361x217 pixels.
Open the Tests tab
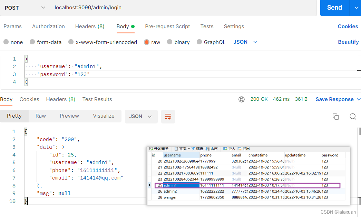tap(207, 26)
